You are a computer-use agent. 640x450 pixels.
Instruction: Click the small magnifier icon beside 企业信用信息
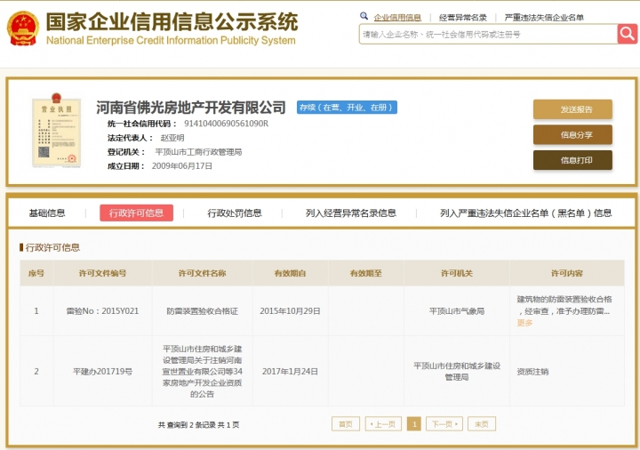coord(364,16)
